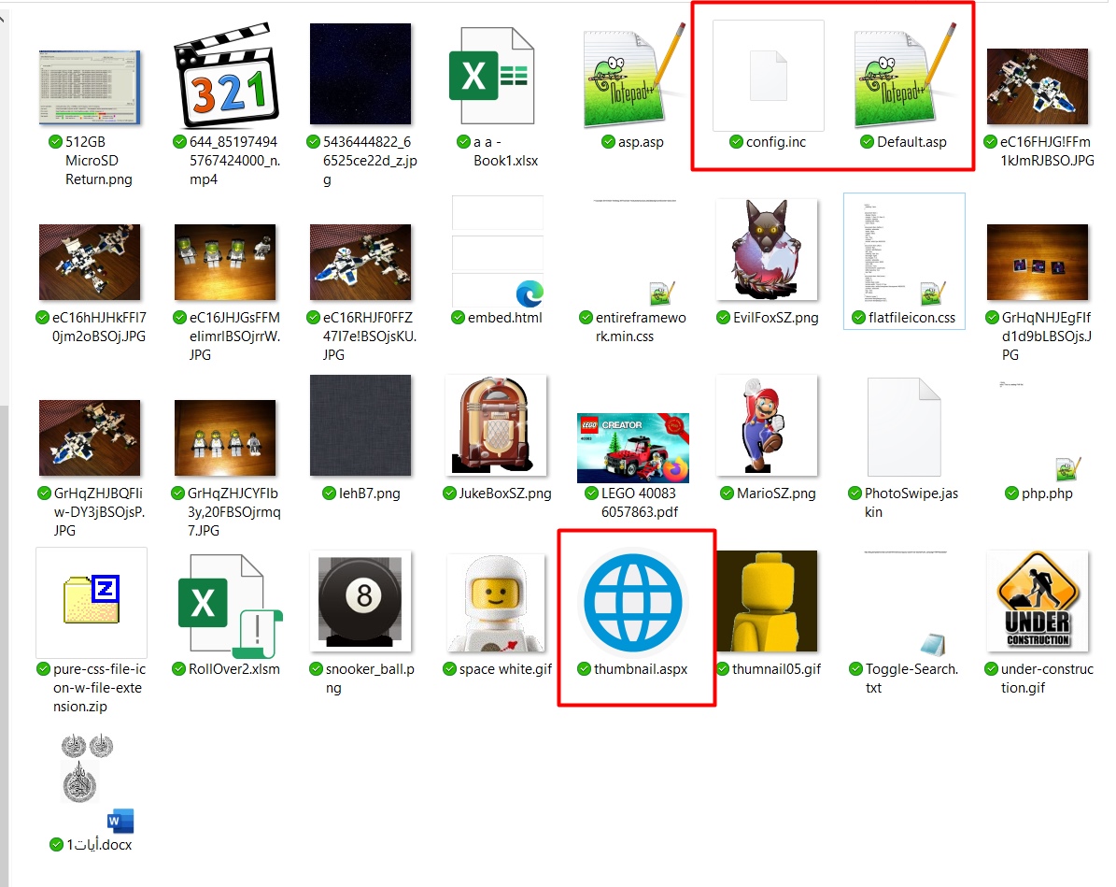Open the LEGO 40083 PDF thumbnail
This screenshot has height=887, width=1116.
click(x=632, y=447)
